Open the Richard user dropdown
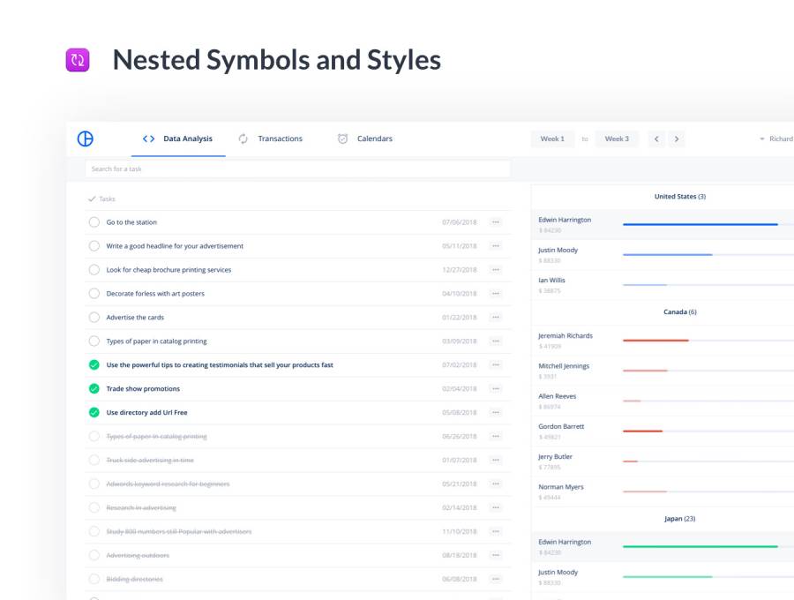 coord(776,139)
